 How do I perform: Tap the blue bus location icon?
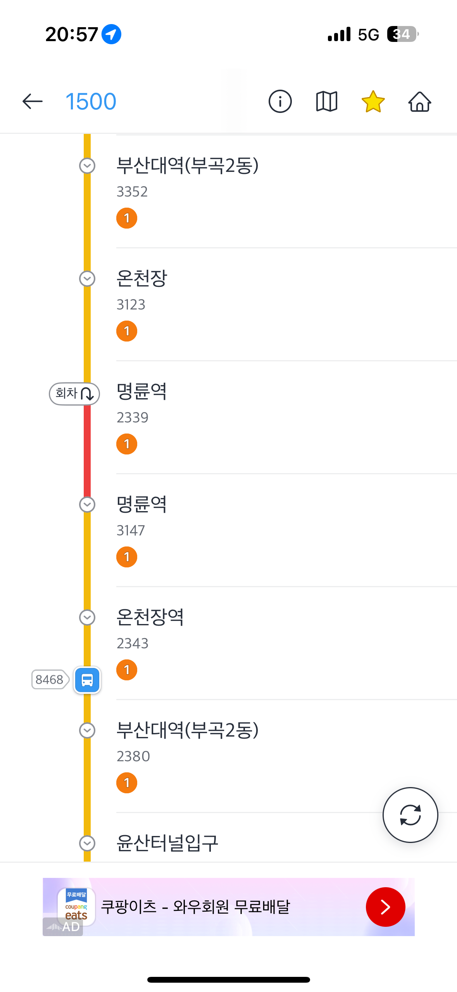click(x=87, y=680)
